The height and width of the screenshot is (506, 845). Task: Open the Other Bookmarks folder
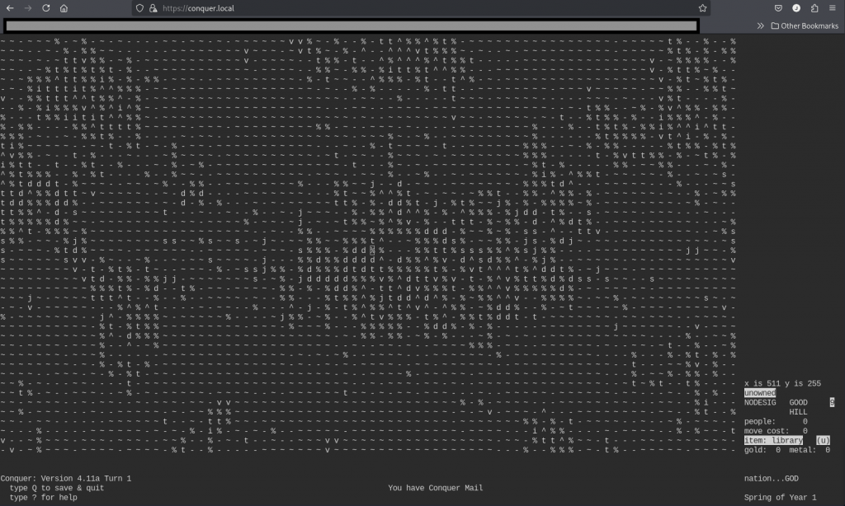click(804, 26)
